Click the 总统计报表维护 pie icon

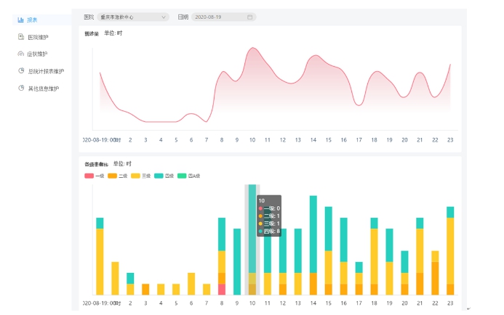click(21, 71)
